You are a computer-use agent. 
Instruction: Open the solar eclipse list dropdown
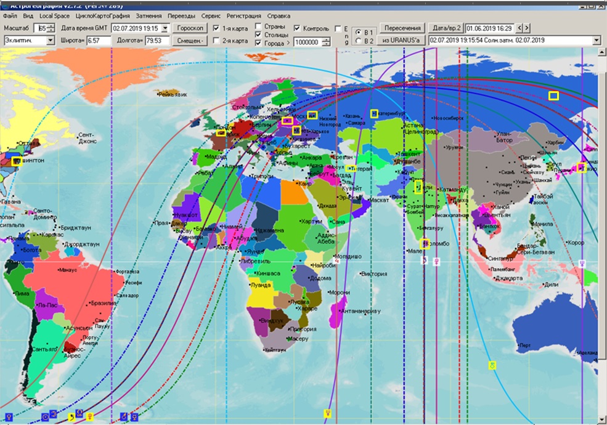pyautogui.click(x=595, y=41)
